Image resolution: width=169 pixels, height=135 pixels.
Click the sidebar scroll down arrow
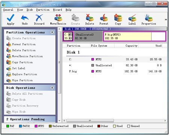(x=59, y=121)
